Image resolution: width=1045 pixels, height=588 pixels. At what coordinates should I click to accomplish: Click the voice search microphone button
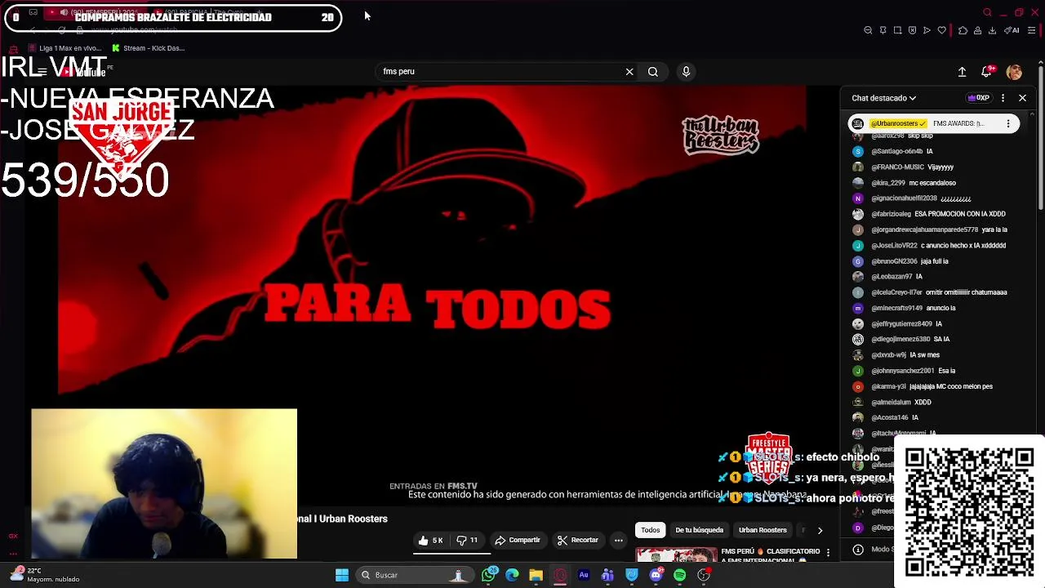(x=686, y=72)
